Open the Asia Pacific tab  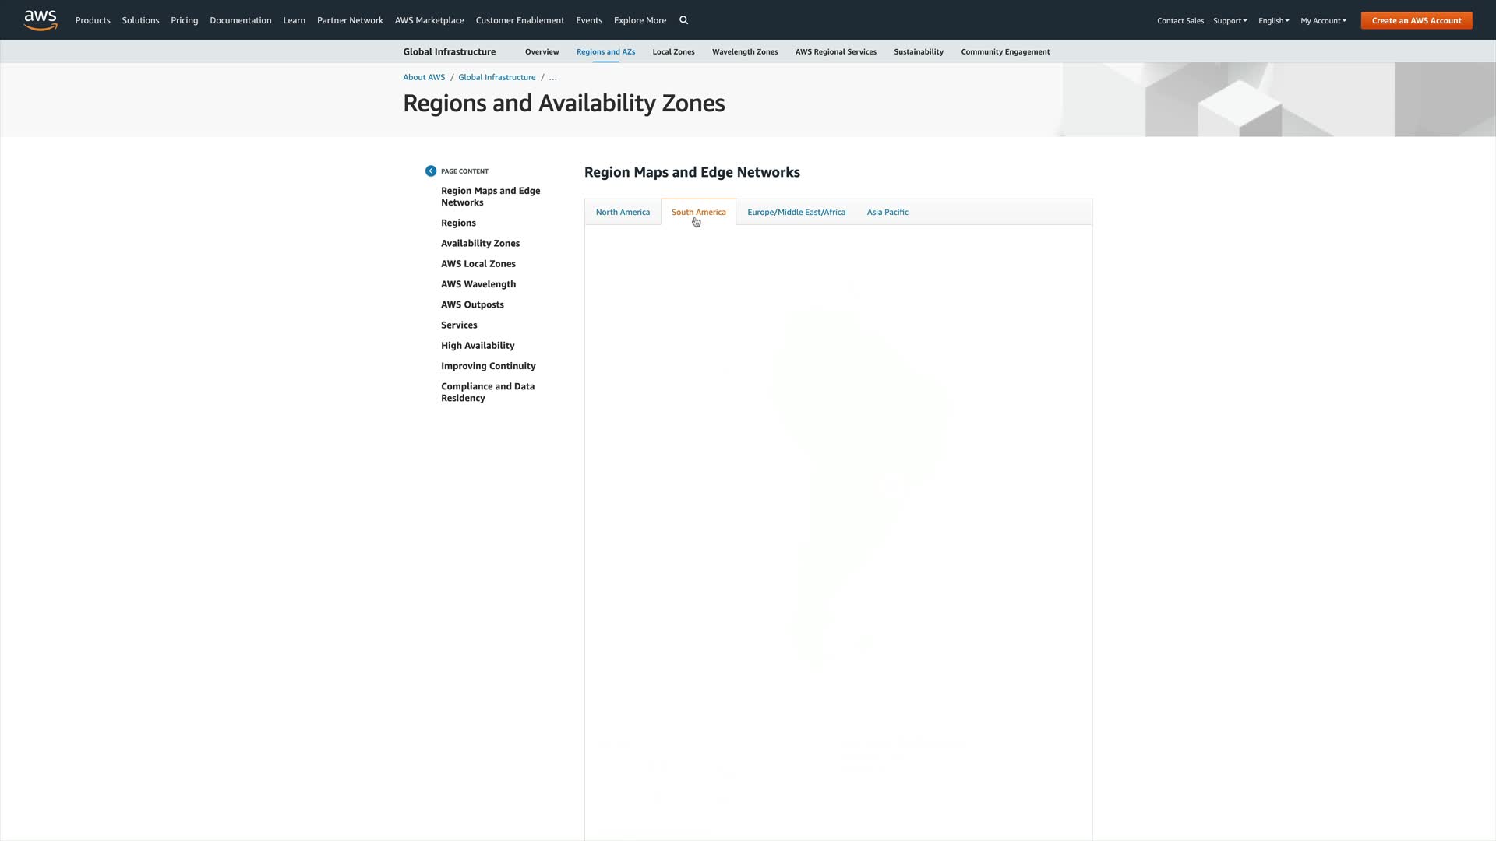(x=887, y=212)
